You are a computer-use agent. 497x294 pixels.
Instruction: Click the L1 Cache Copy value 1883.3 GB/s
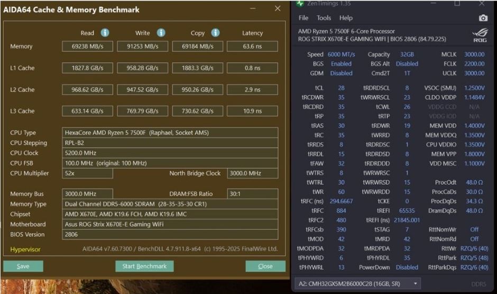(197, 68)
